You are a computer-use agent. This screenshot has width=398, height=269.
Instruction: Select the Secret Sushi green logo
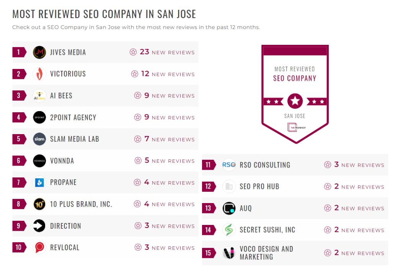point(228,230)
